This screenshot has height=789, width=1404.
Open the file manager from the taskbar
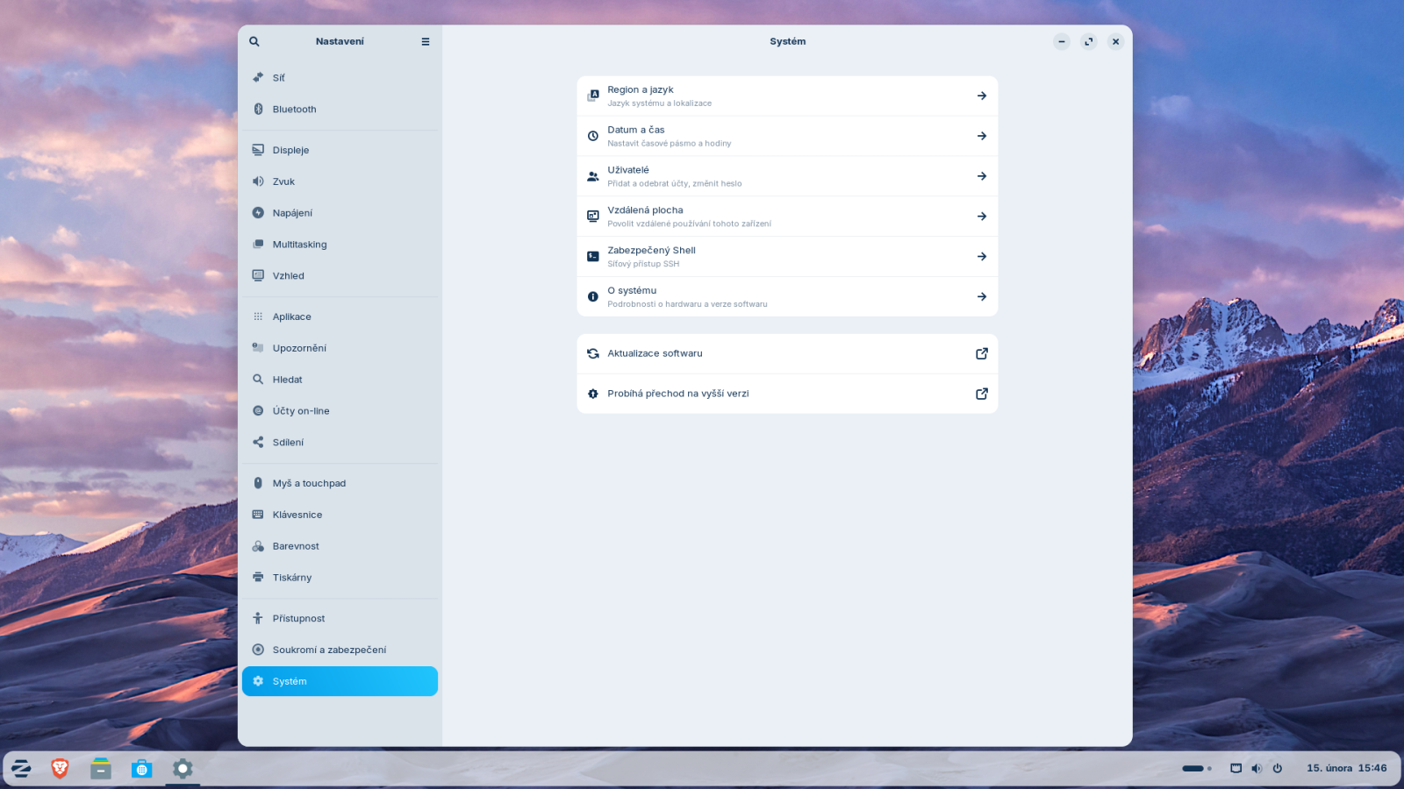tap(101, 769)
